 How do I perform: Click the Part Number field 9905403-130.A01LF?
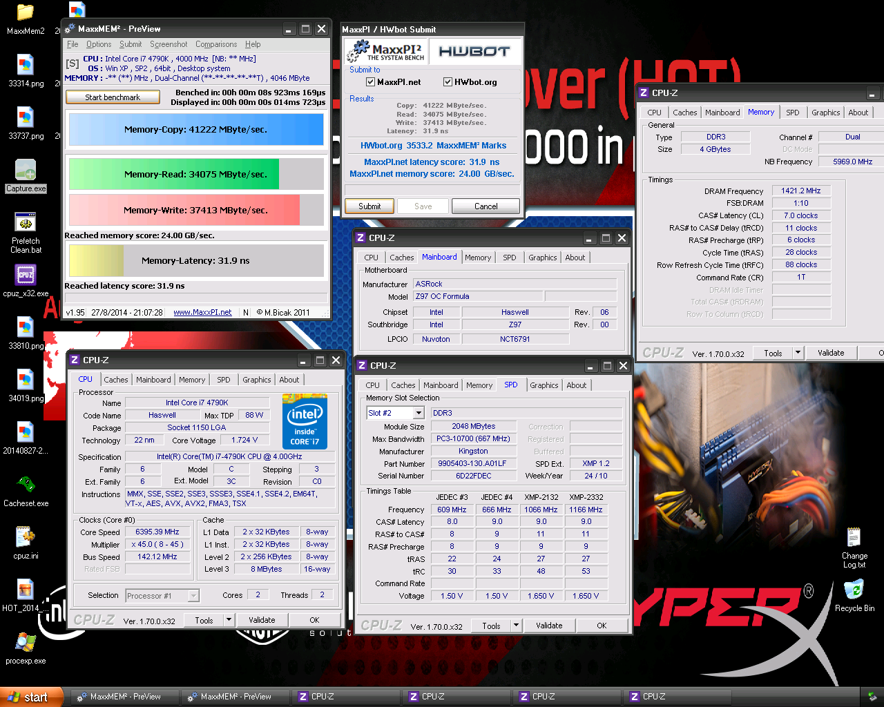click(472, 464)
